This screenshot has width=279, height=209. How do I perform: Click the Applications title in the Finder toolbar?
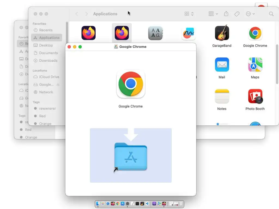[x=105, y=14]
